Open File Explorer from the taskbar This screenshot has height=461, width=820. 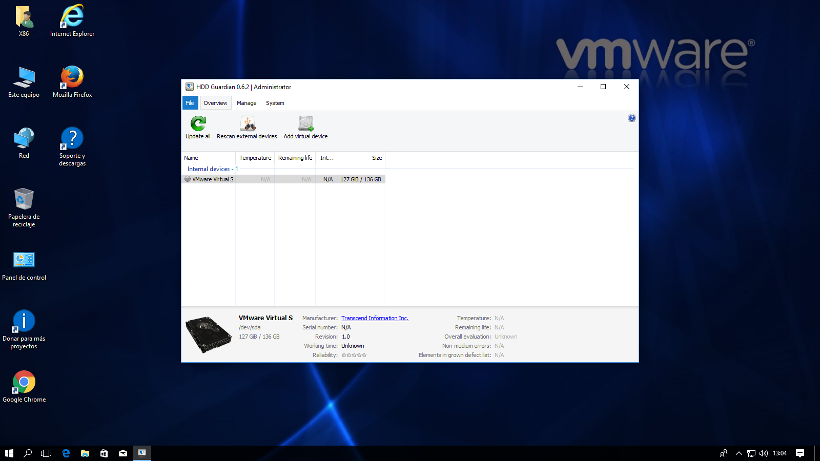(85, 453)
